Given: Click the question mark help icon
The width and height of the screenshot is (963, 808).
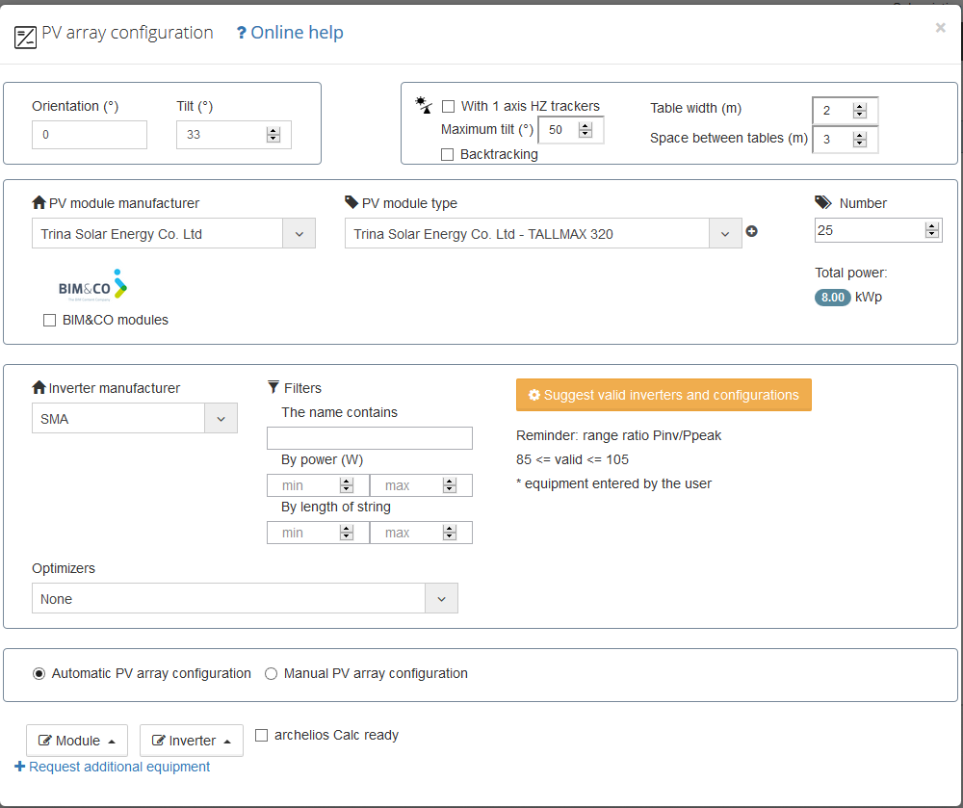Looking at the screenshot, I should coord(242,33).
